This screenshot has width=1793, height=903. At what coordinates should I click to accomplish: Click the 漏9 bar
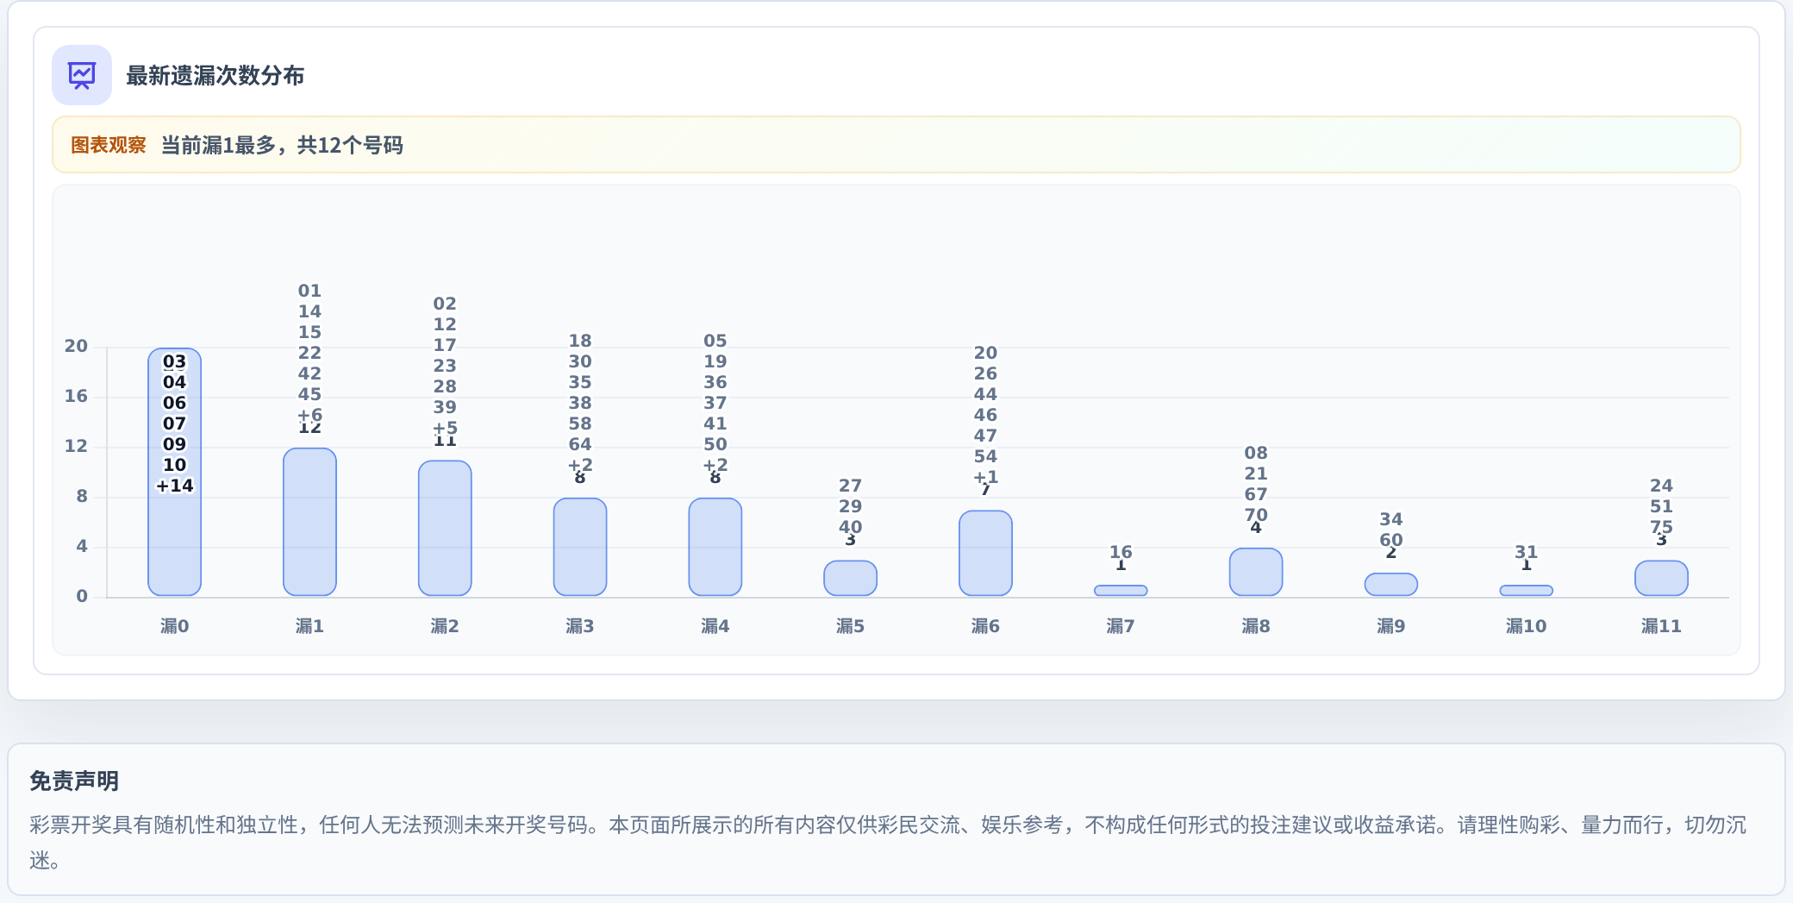point(1391,584)
